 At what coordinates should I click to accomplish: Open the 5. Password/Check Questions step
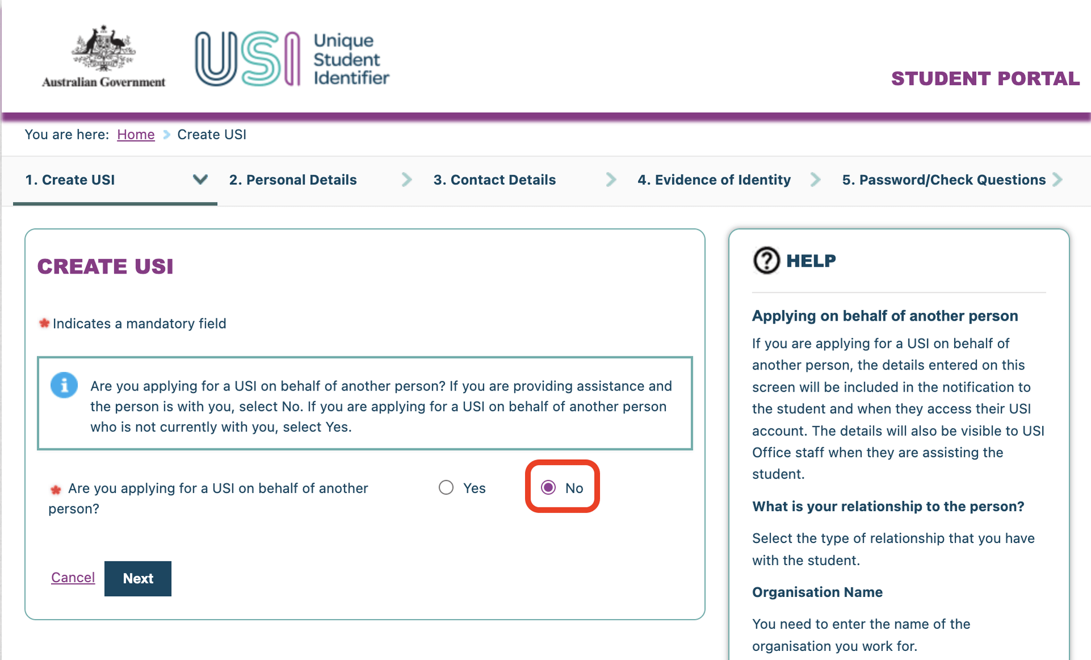point(944,180)
